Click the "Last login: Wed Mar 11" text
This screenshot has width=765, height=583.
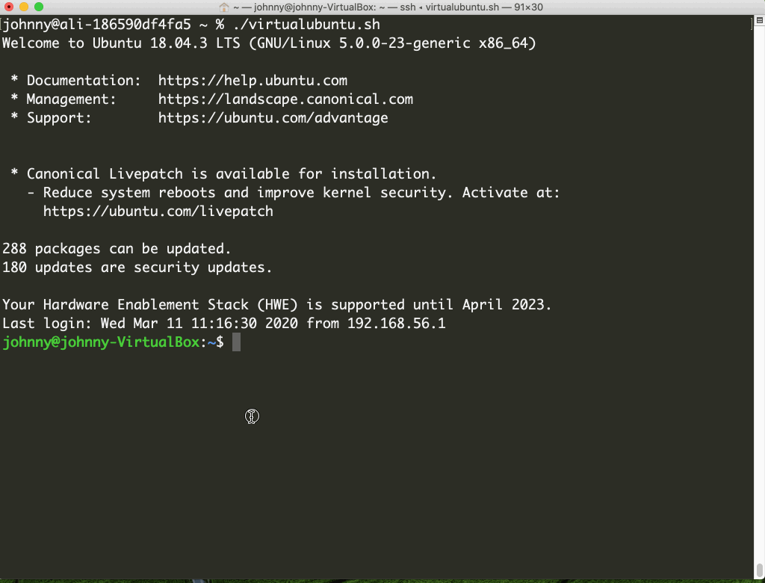(92, 323)
